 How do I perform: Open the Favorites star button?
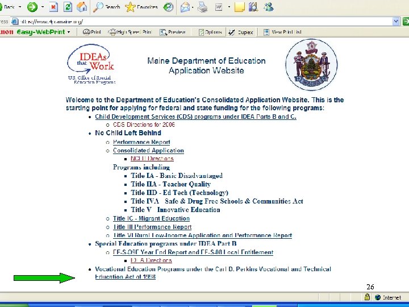click(x=141, y=7)
